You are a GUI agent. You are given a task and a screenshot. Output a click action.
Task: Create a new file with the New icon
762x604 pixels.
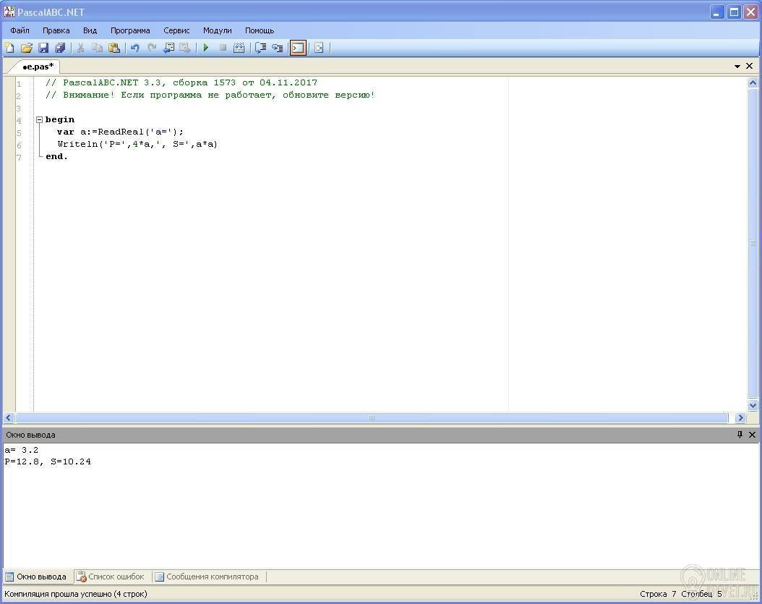[x=9, y=48]
